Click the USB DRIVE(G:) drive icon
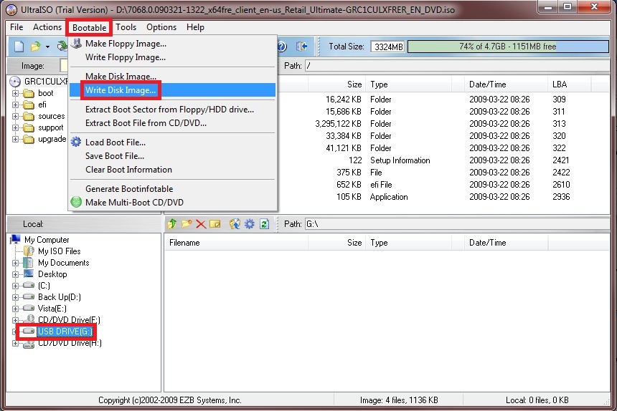The image size is (617, 411). [28, 332]
